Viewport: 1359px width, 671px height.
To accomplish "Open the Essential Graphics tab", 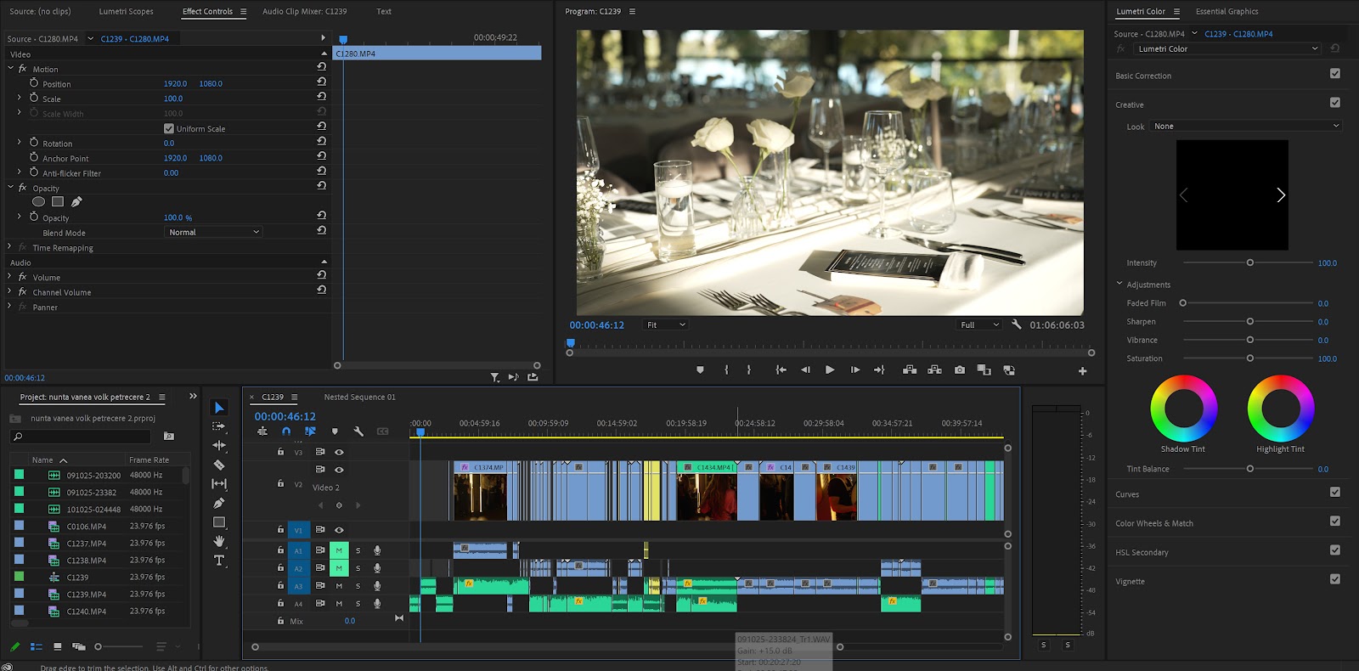I will [x=1226, y=11].
